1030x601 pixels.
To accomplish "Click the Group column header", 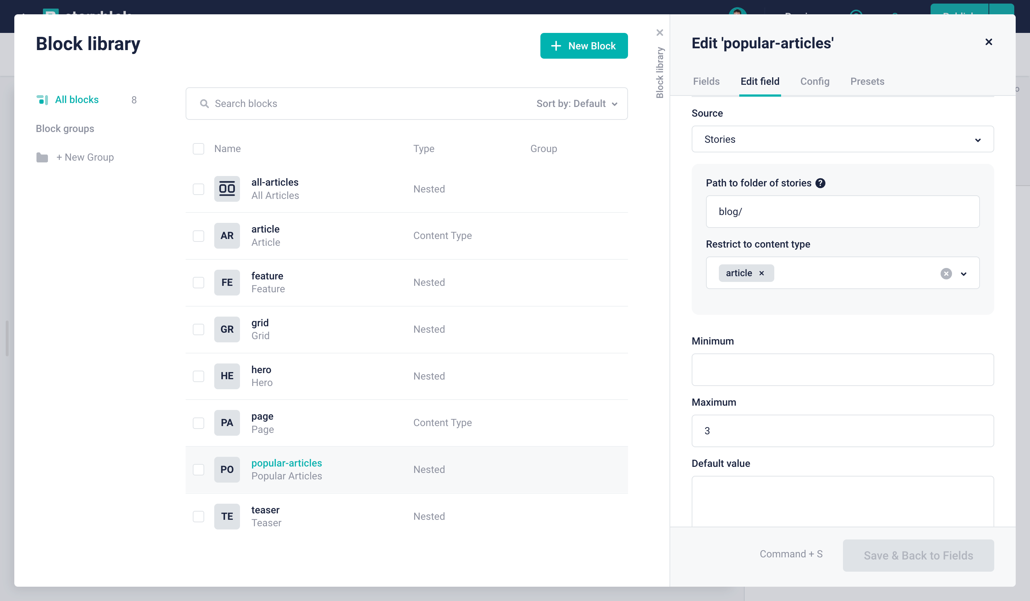I will point(543,149).
